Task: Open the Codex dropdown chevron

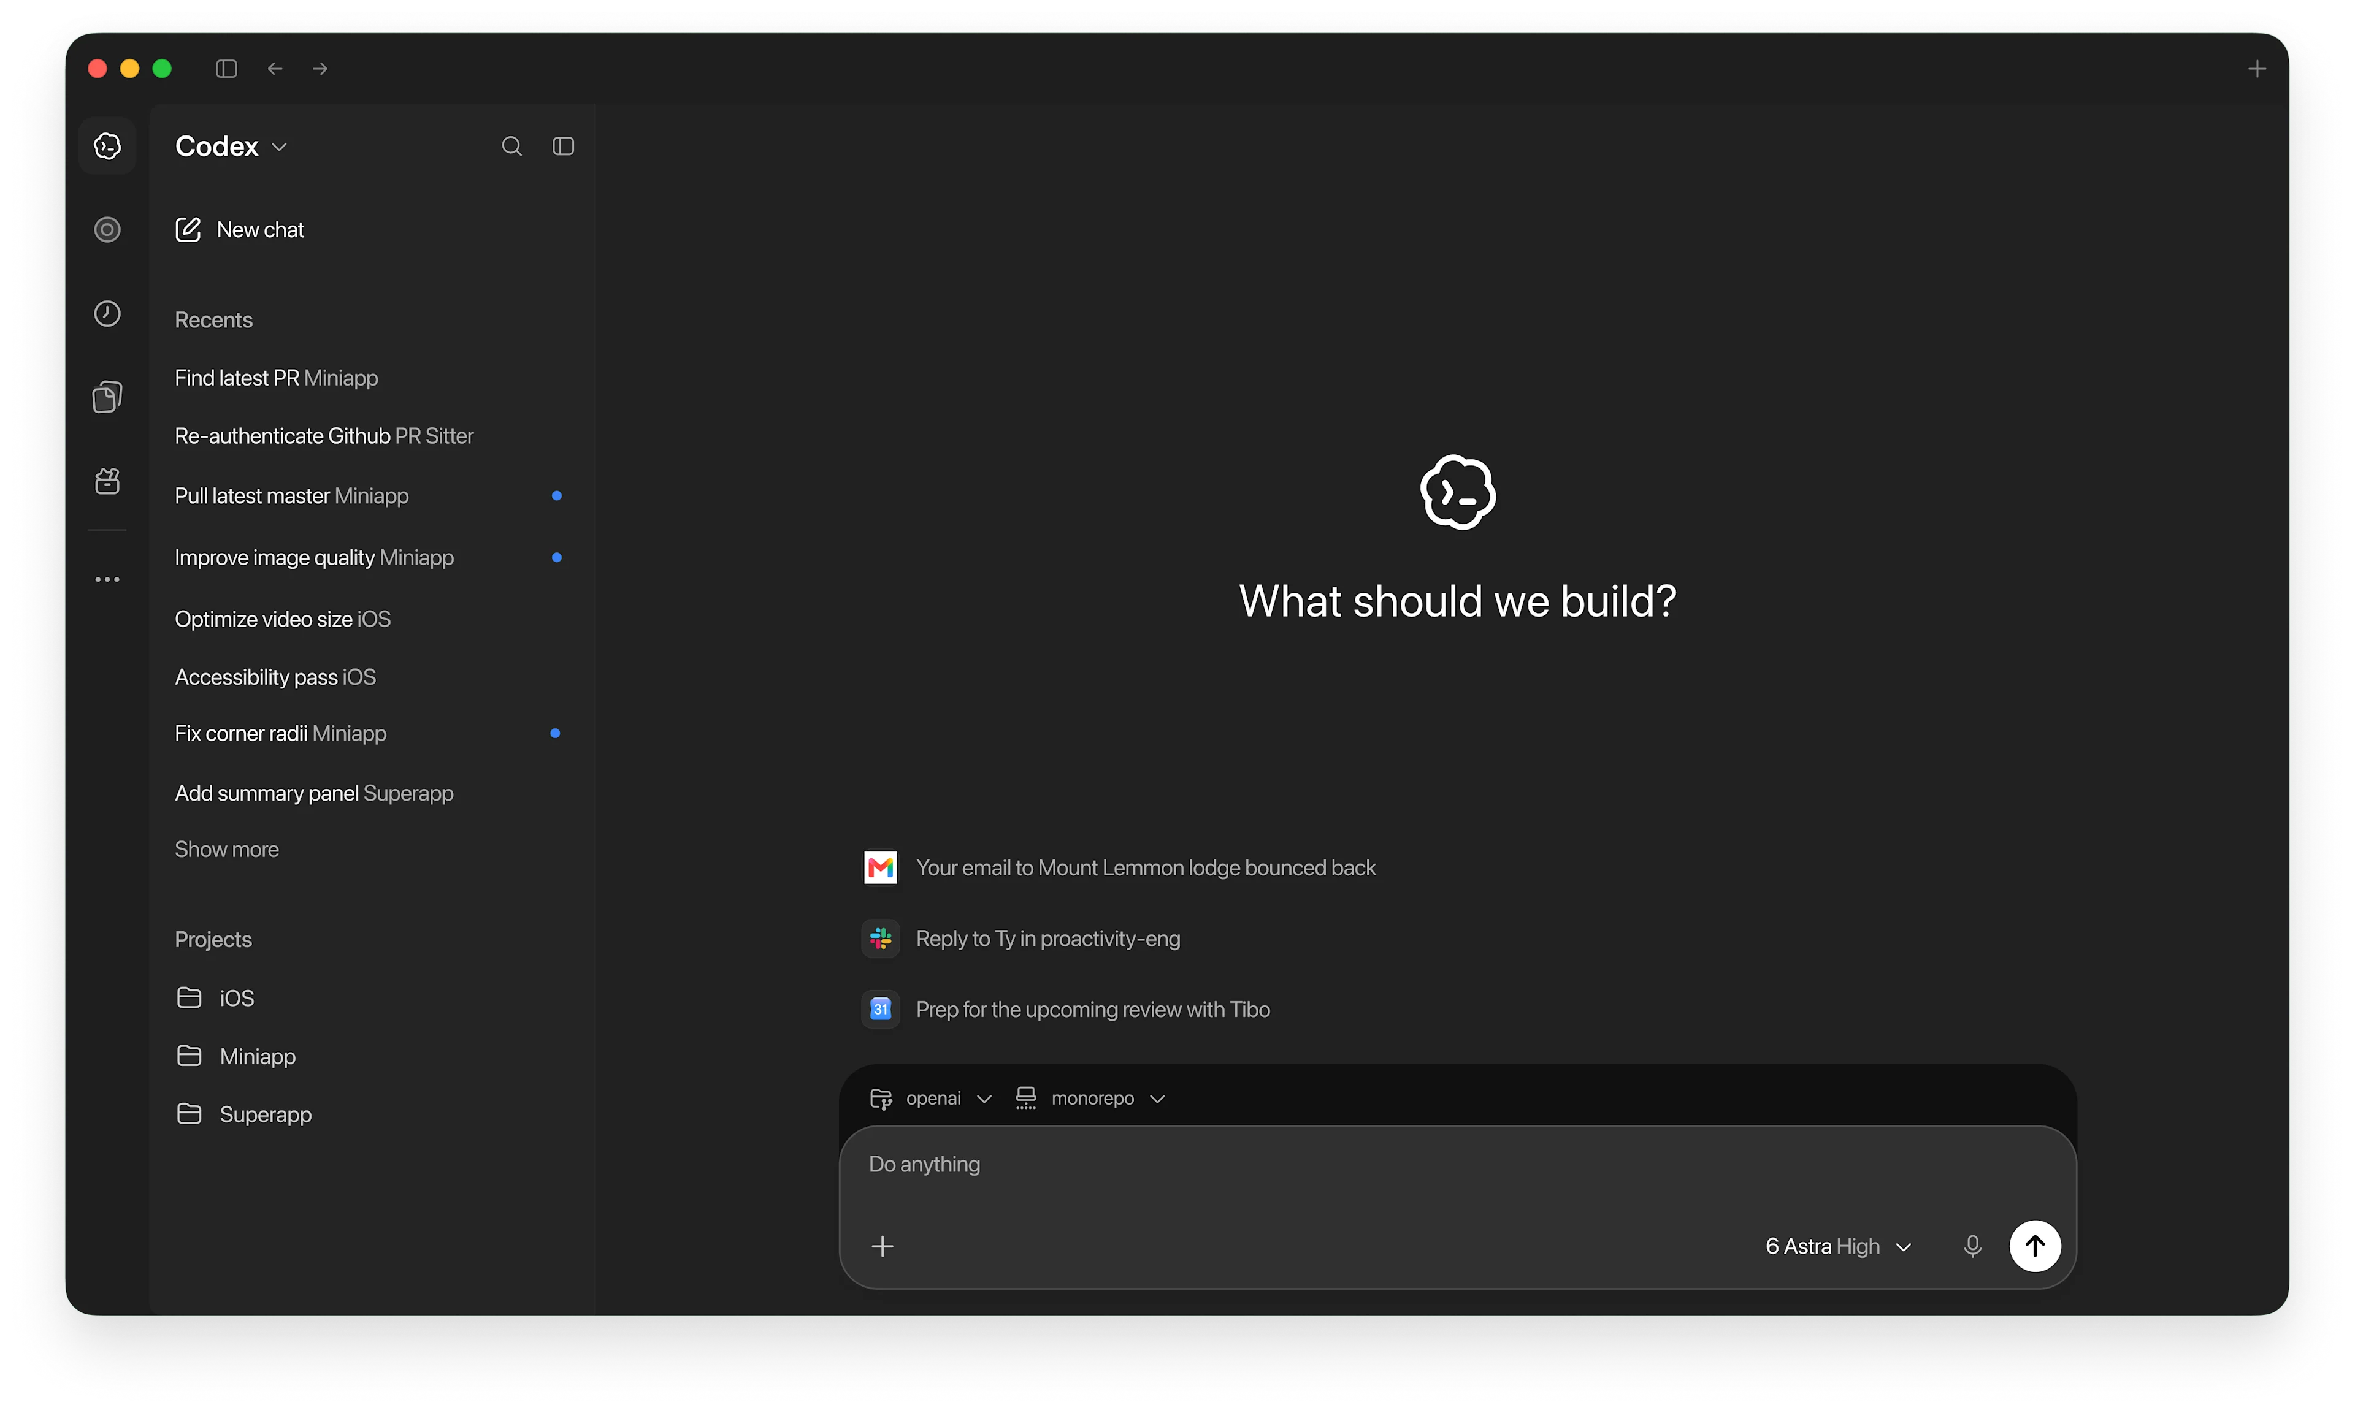Action: pos(279,147)
